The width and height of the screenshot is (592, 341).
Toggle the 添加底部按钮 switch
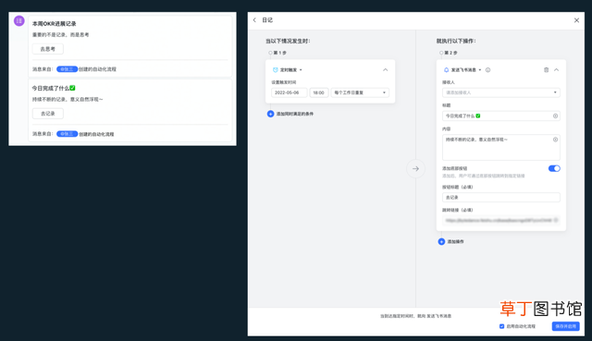554,168
